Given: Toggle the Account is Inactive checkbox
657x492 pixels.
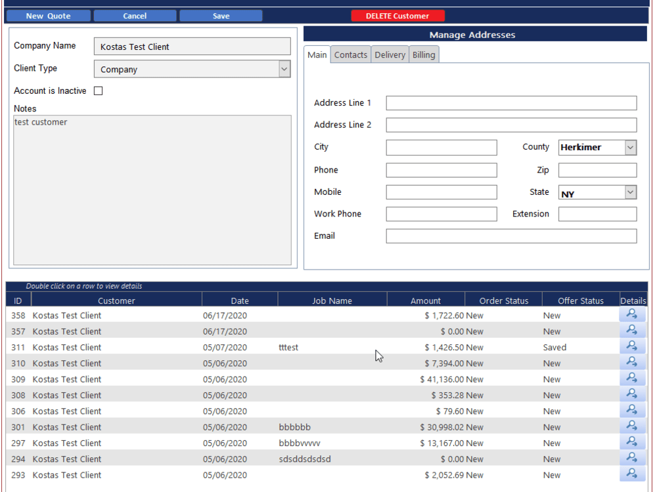Looking at the screenshot, I should pyautogui.click(x=98, y=91).
